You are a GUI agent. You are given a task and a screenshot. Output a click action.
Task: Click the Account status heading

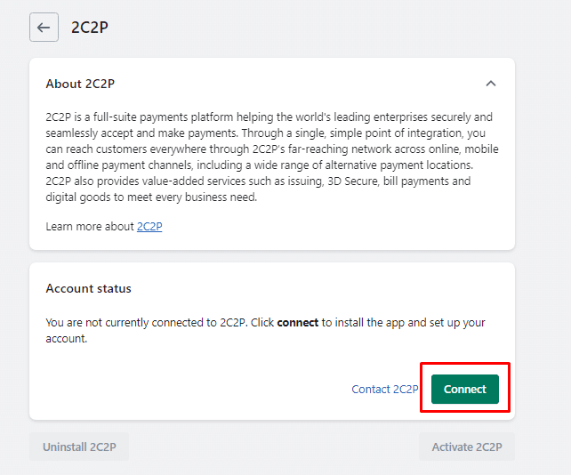tap(88, 288)
